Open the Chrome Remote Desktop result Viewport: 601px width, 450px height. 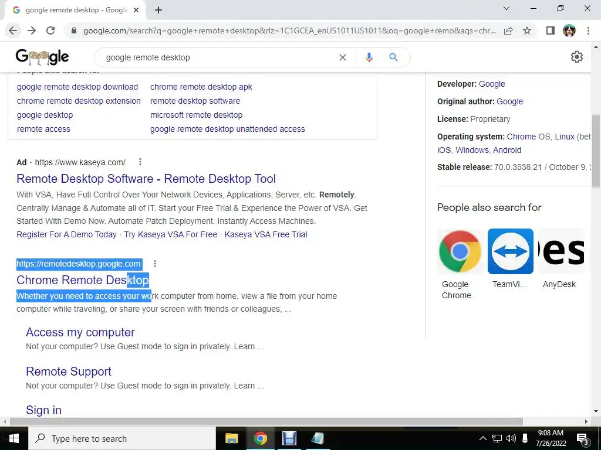coord(82,280)
